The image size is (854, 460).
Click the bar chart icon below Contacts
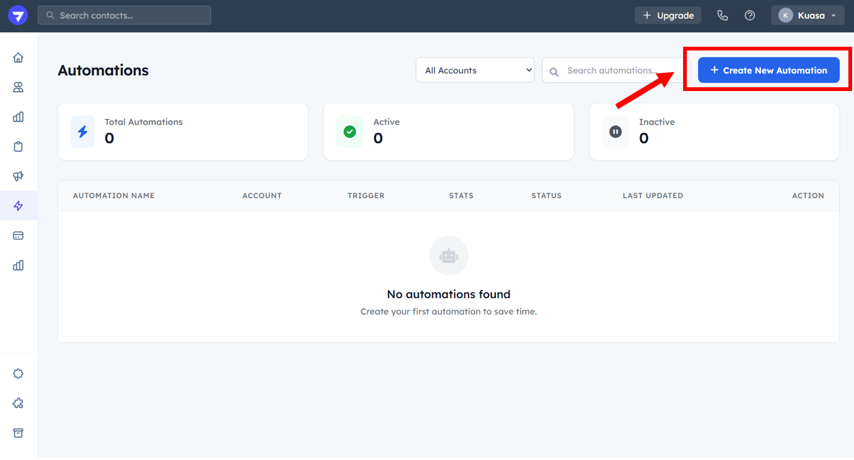(x=18, y=117)
